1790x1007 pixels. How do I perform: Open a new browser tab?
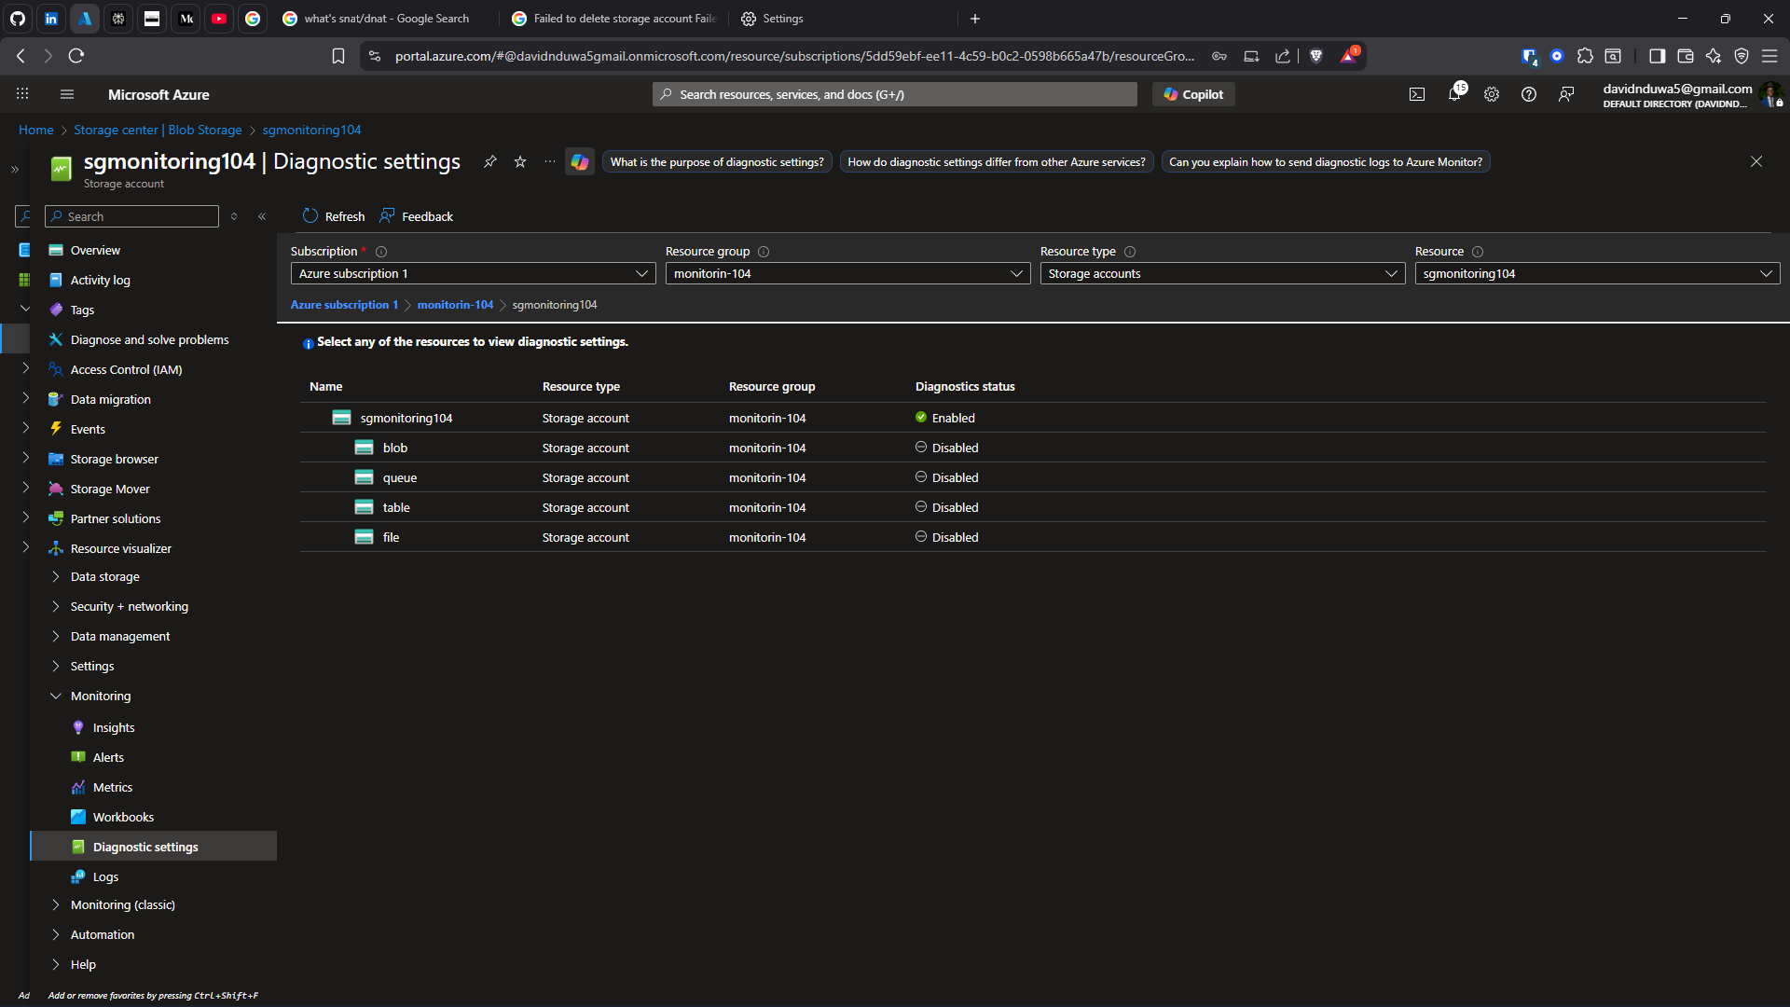click(975, 19)
